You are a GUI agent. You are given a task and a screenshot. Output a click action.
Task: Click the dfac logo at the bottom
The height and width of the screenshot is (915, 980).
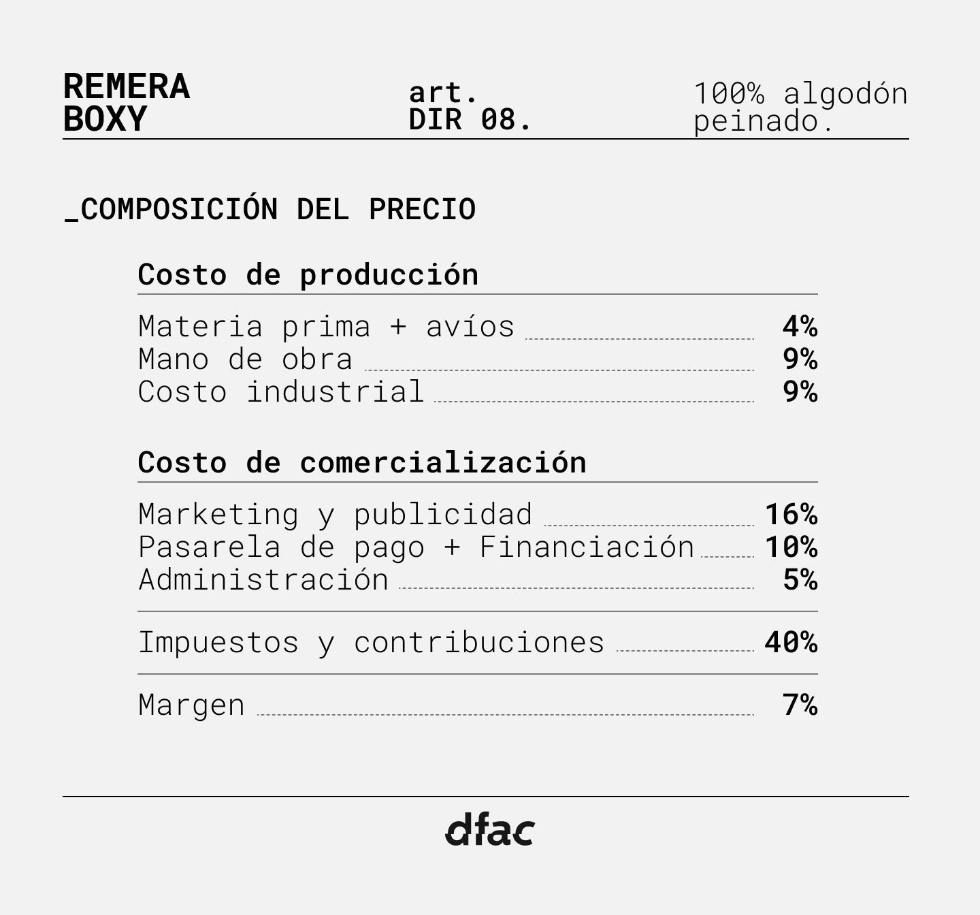click(489, 830)
